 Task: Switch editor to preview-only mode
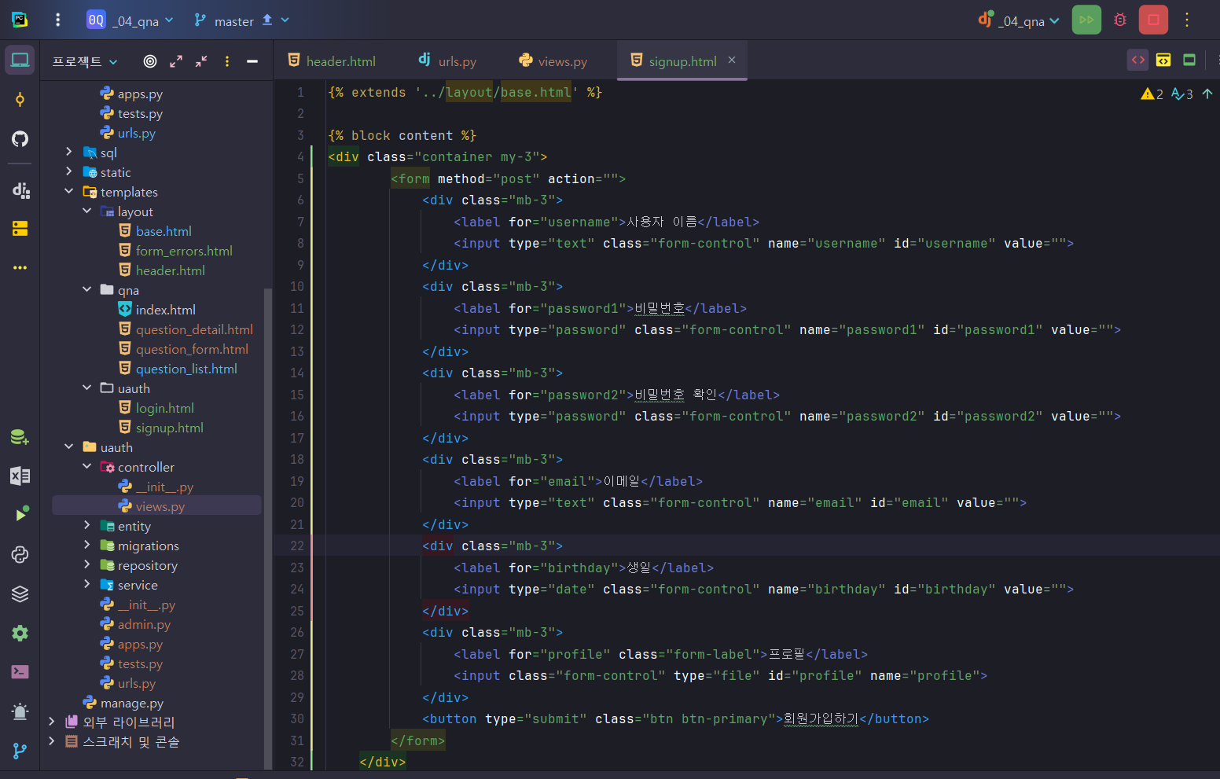coord(1189,61)
